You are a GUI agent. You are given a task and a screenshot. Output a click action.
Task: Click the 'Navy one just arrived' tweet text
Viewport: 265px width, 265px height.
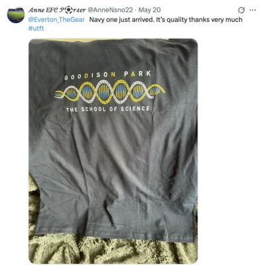click(x=166, y=20)
